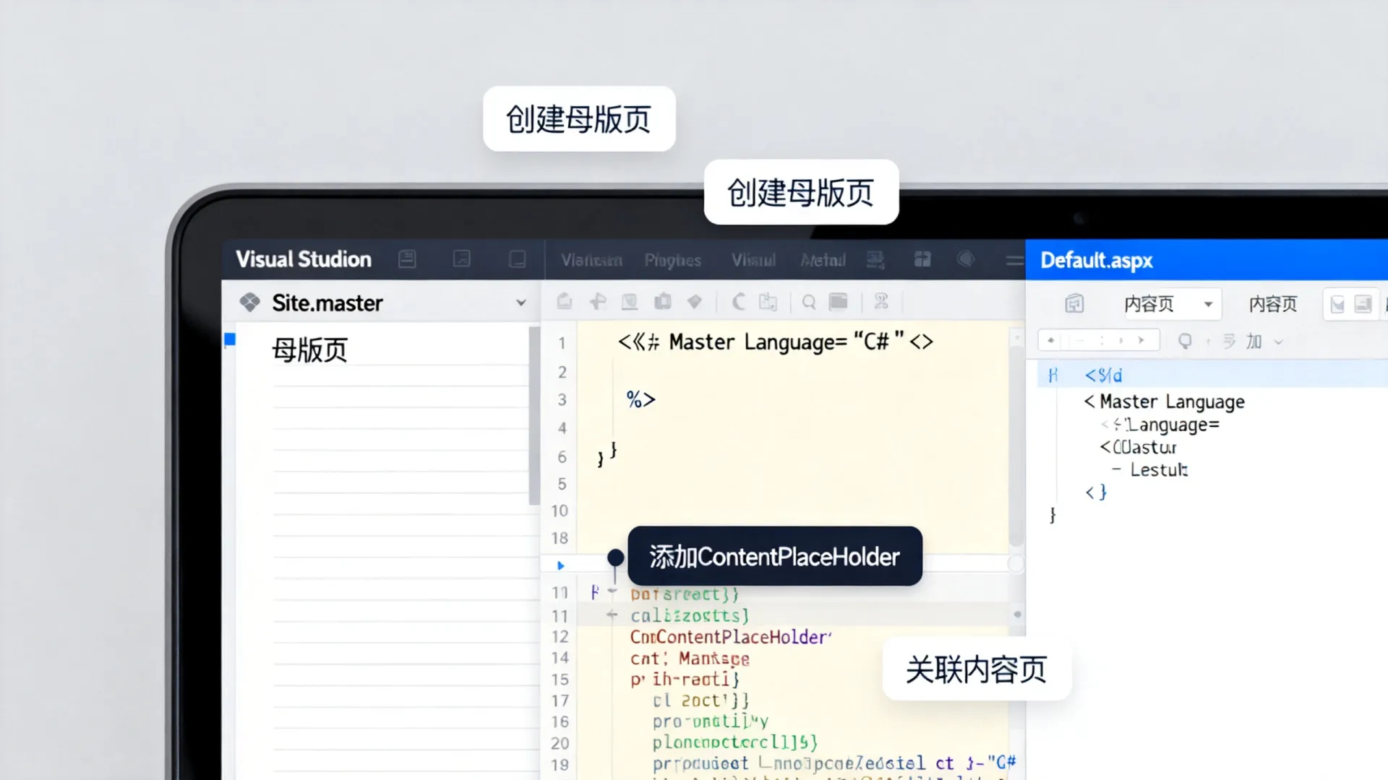
Task: Click the "- Lestult" line in Default.aspx
Action: click(x=1149, y=470)
